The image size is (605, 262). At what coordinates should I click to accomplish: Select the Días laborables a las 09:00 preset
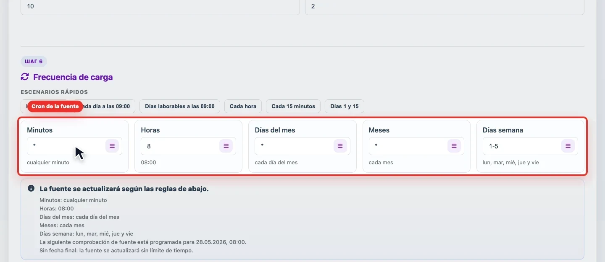[x=180, y=106]
